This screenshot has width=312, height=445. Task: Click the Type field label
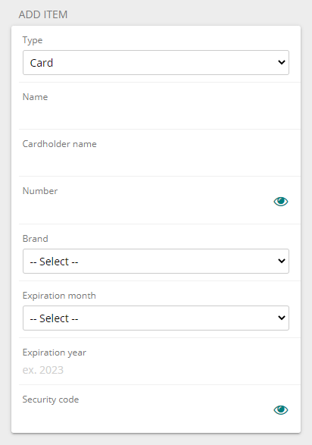click(x=33, y=40)
